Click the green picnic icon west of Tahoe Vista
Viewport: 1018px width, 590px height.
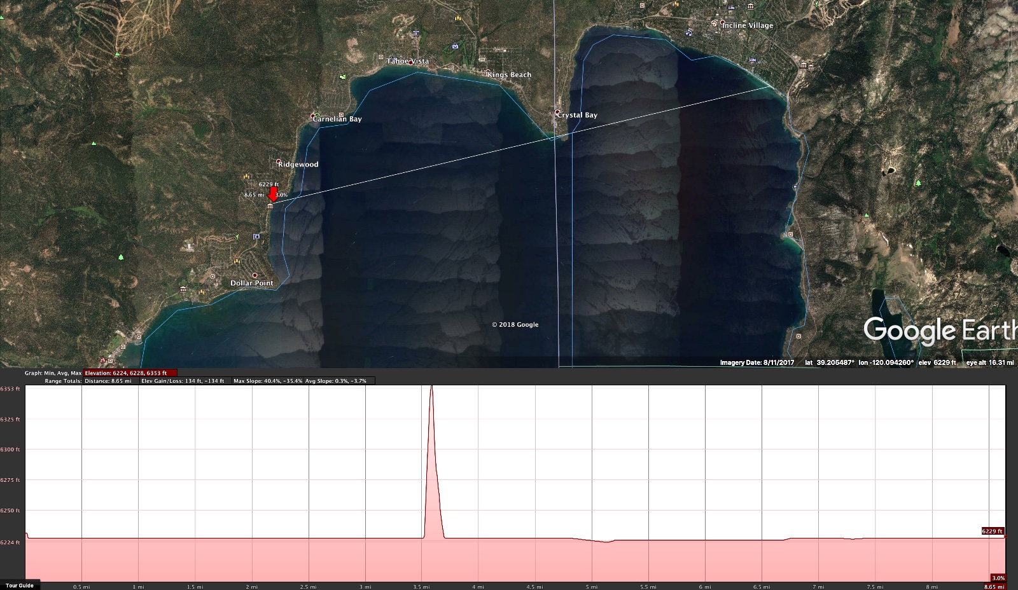click(x=344, y=76)
